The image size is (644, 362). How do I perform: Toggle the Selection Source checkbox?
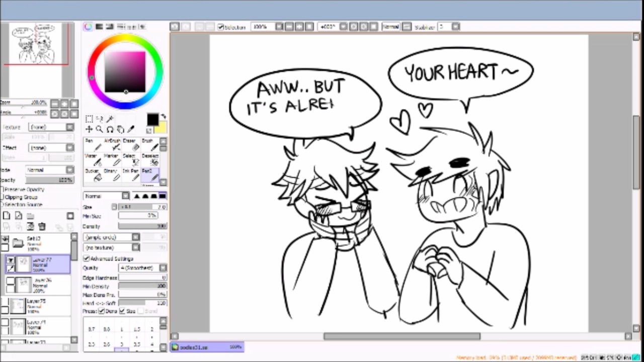pyautogui.click(x=2, y=205)
